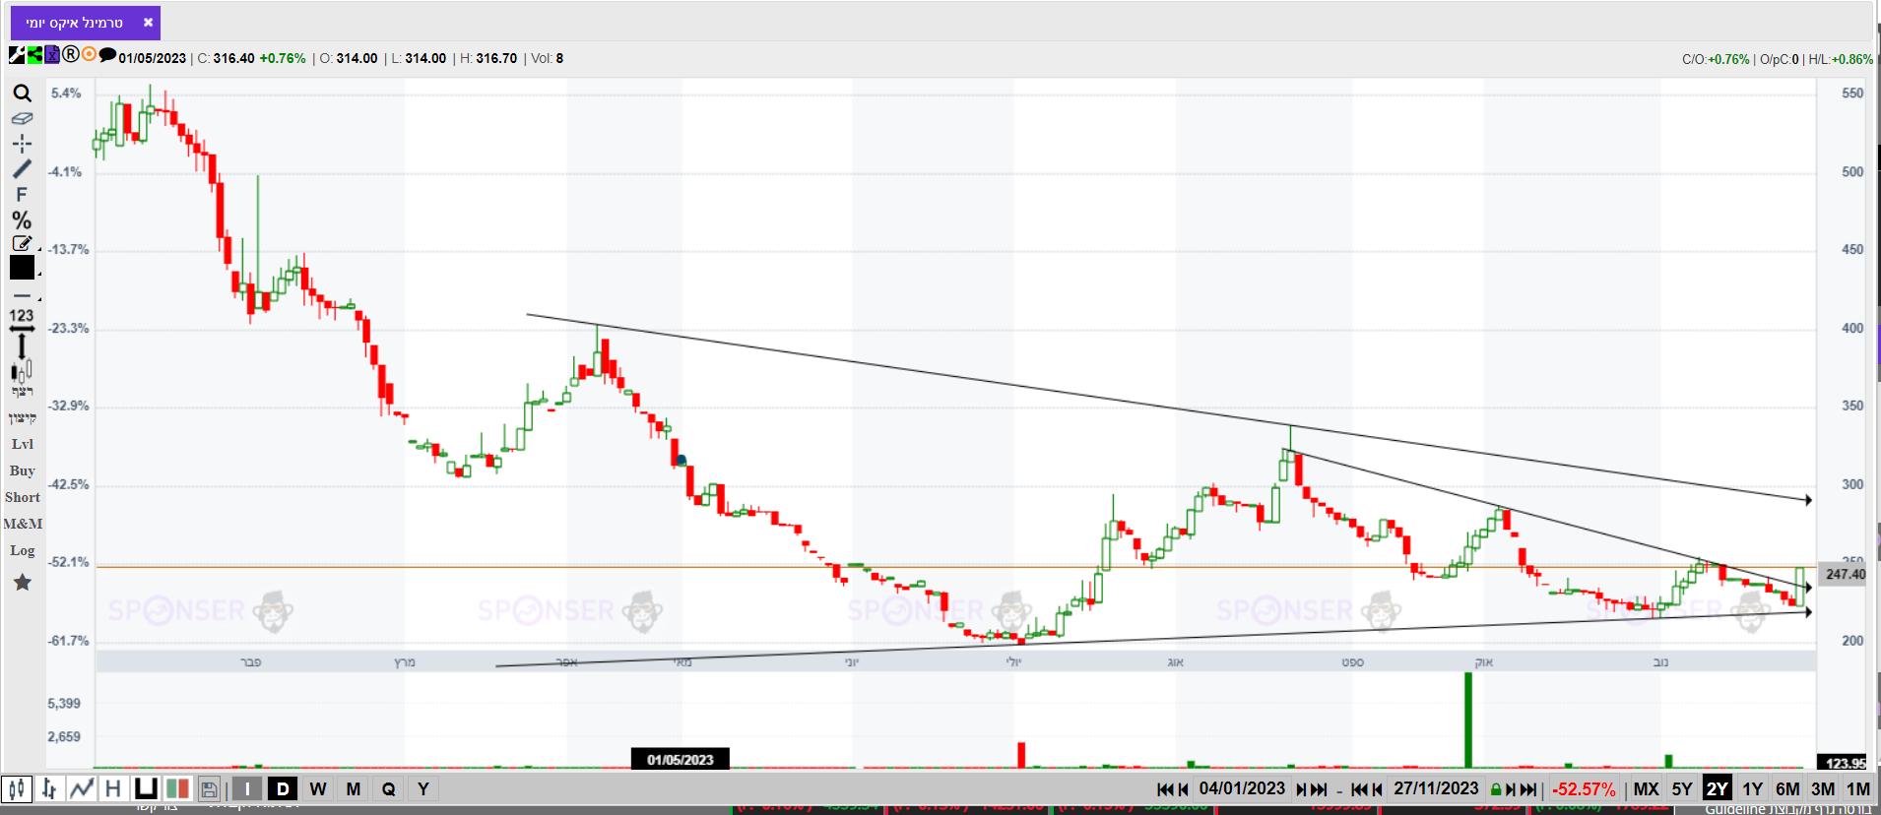Jump end date to last record
The image size is (1881, 815).
(1528, 789)
